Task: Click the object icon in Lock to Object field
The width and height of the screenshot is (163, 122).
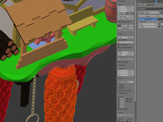Action: click(119, 42)
